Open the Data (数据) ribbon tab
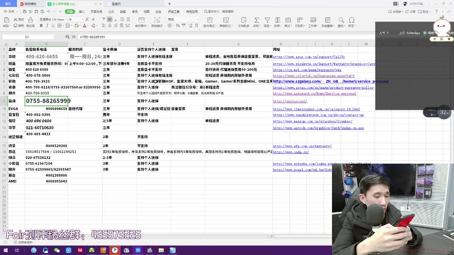This screenshot has height=255, width=454. pyautogui.click(x=123, y=12)
